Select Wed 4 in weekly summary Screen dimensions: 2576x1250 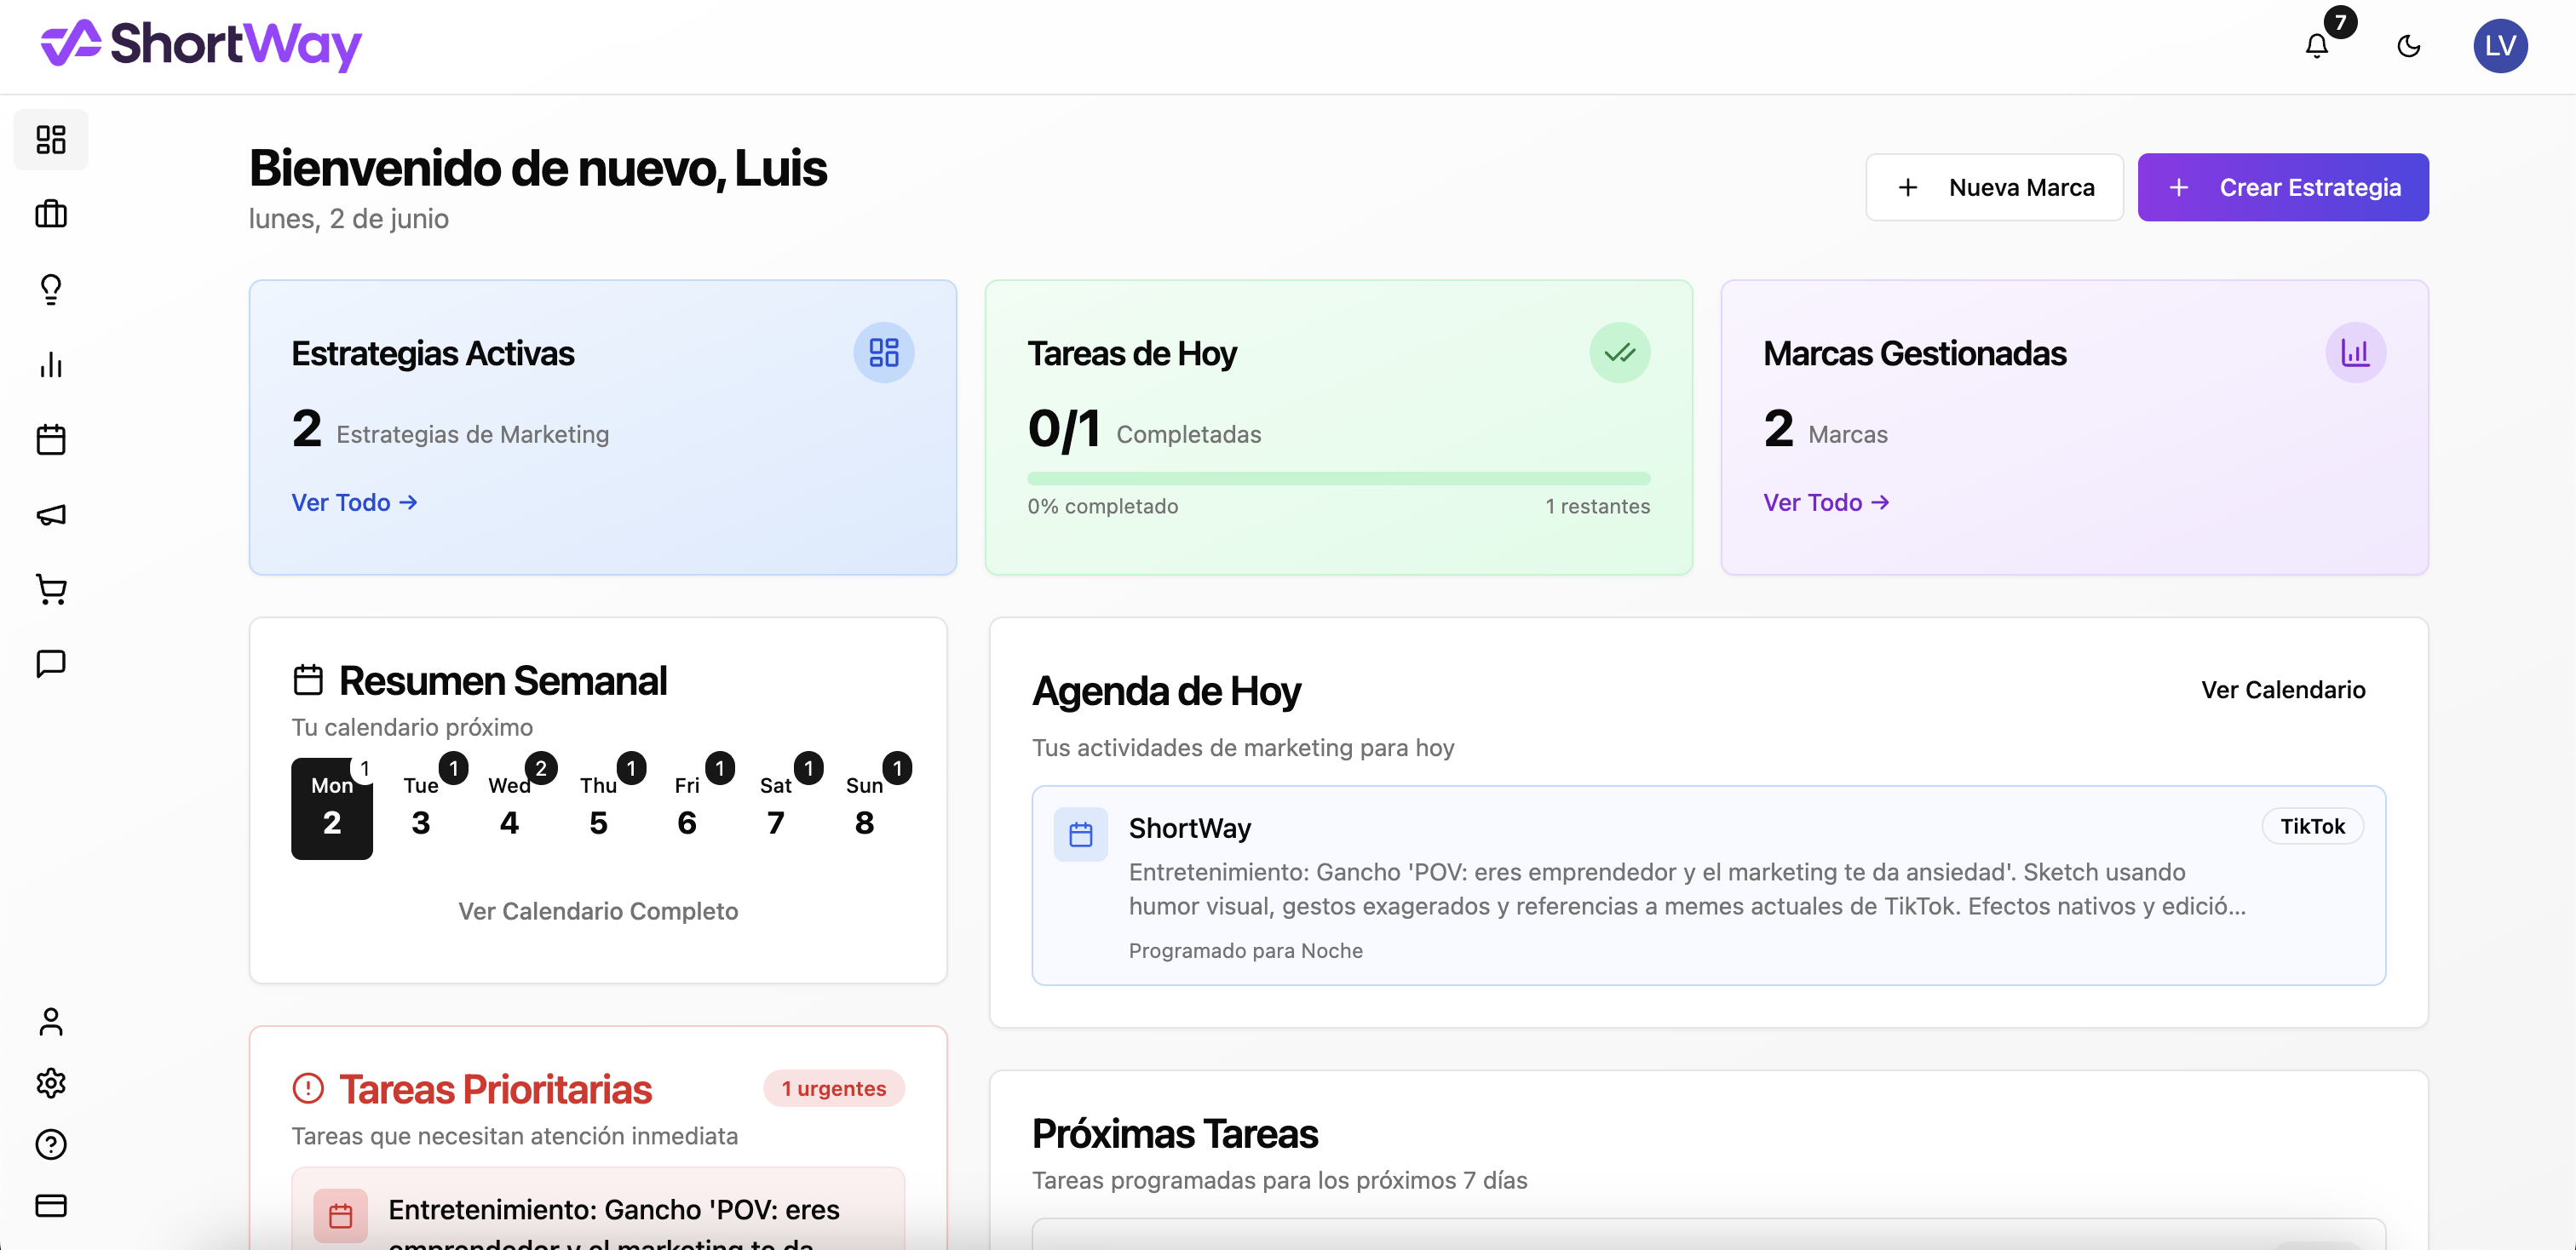(x=510, y=807)
